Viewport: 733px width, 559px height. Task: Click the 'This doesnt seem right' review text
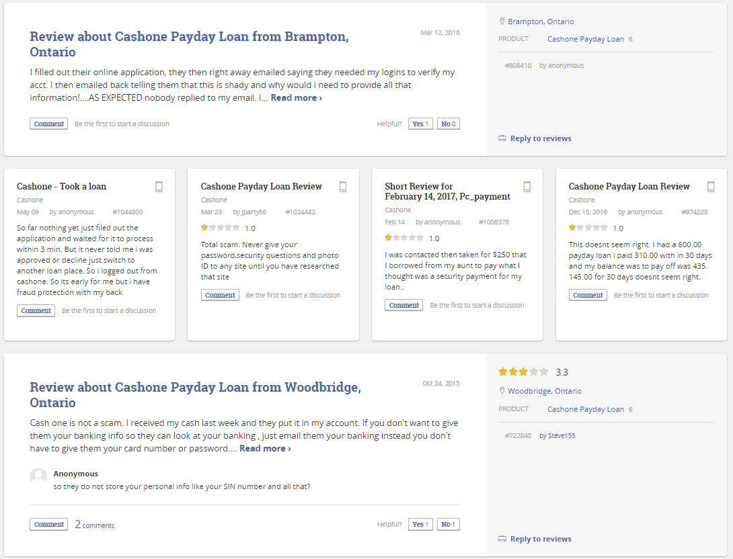[x=640, y=261]
